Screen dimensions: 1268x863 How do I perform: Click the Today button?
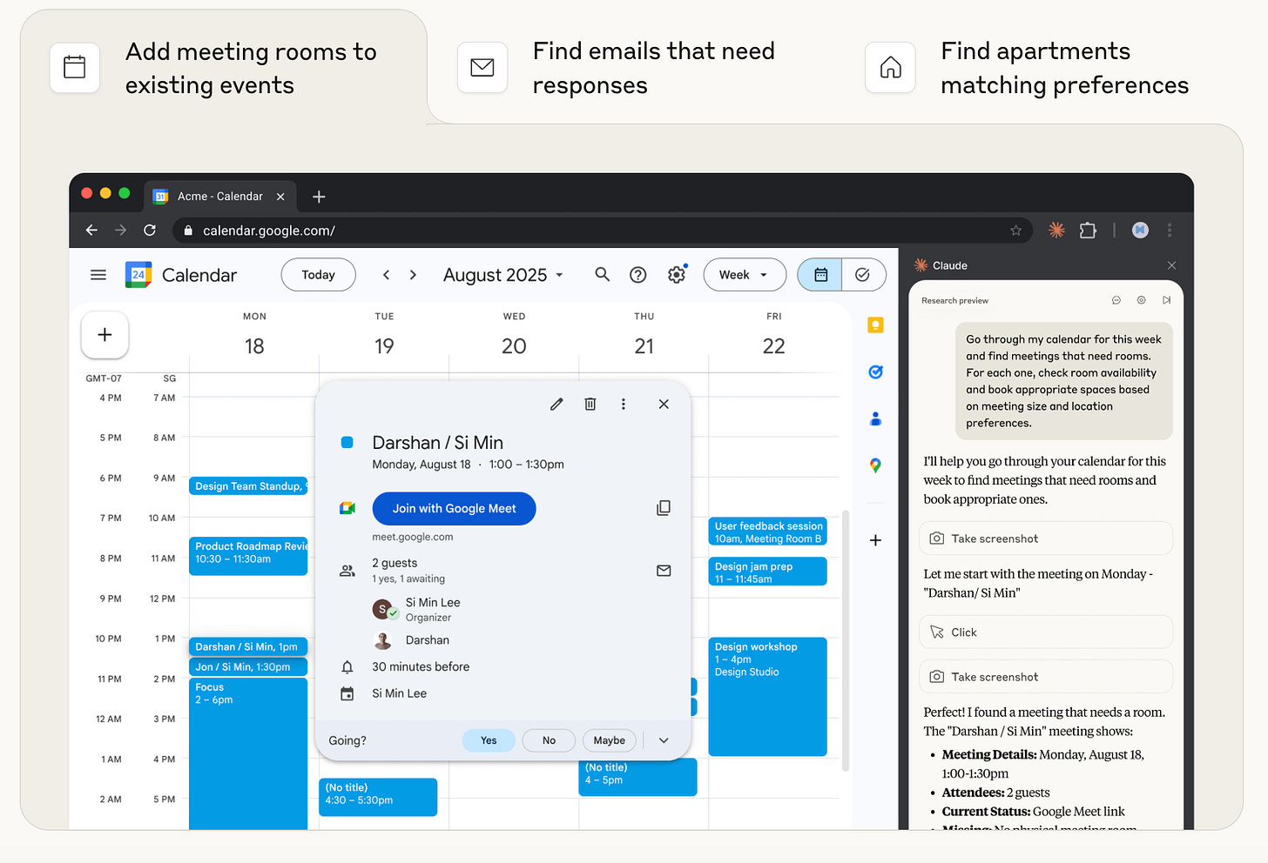pos(319,275)
